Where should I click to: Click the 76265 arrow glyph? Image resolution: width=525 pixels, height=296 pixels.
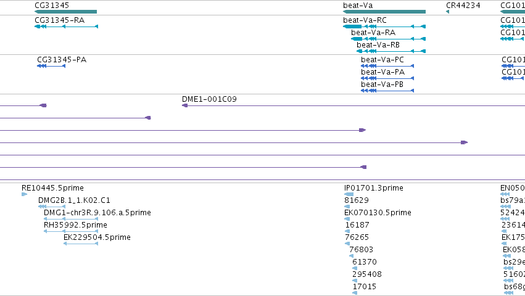point(347,244)
